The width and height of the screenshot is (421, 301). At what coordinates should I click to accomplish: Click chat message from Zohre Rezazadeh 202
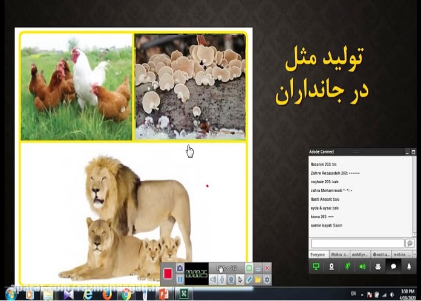tap(335, 173)
